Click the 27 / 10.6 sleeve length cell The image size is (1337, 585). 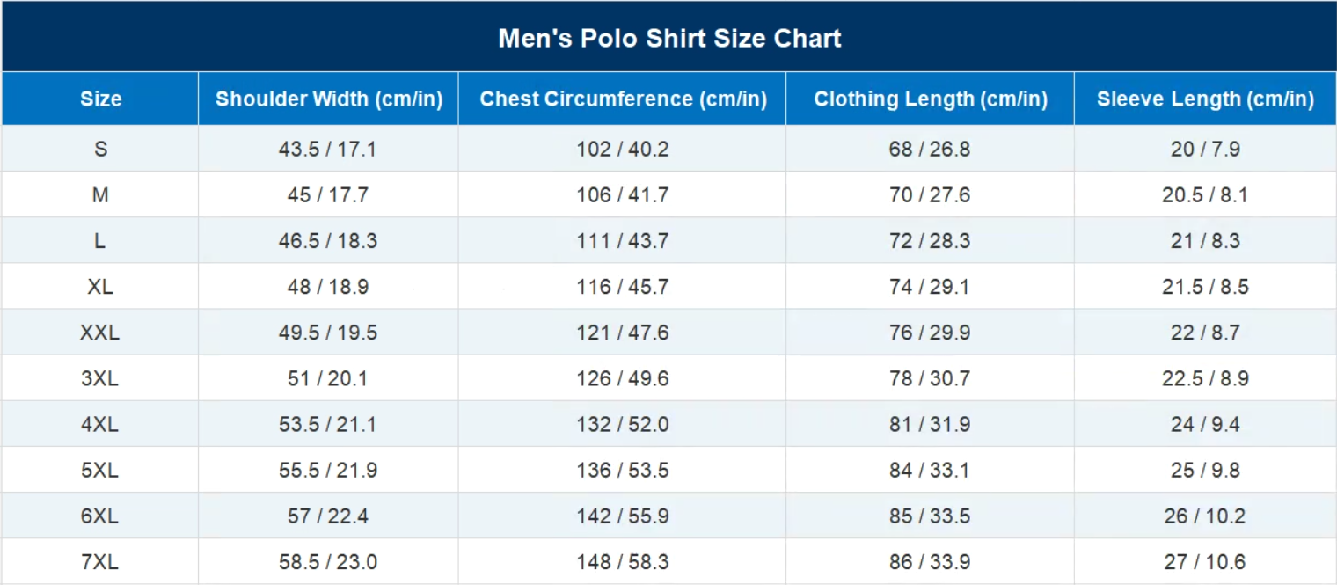coord(1205,561)
